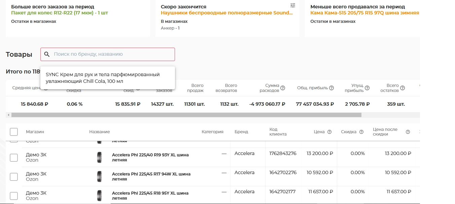Screen dimensions: 455x204
Task: Click the question icon near Цена column
Action: pos(329,132)
